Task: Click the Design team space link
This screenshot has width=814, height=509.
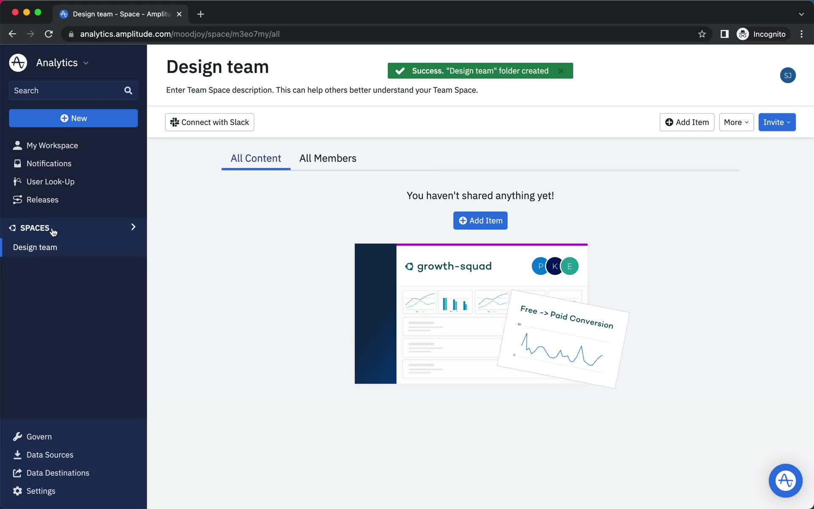Action: point(35,247)
